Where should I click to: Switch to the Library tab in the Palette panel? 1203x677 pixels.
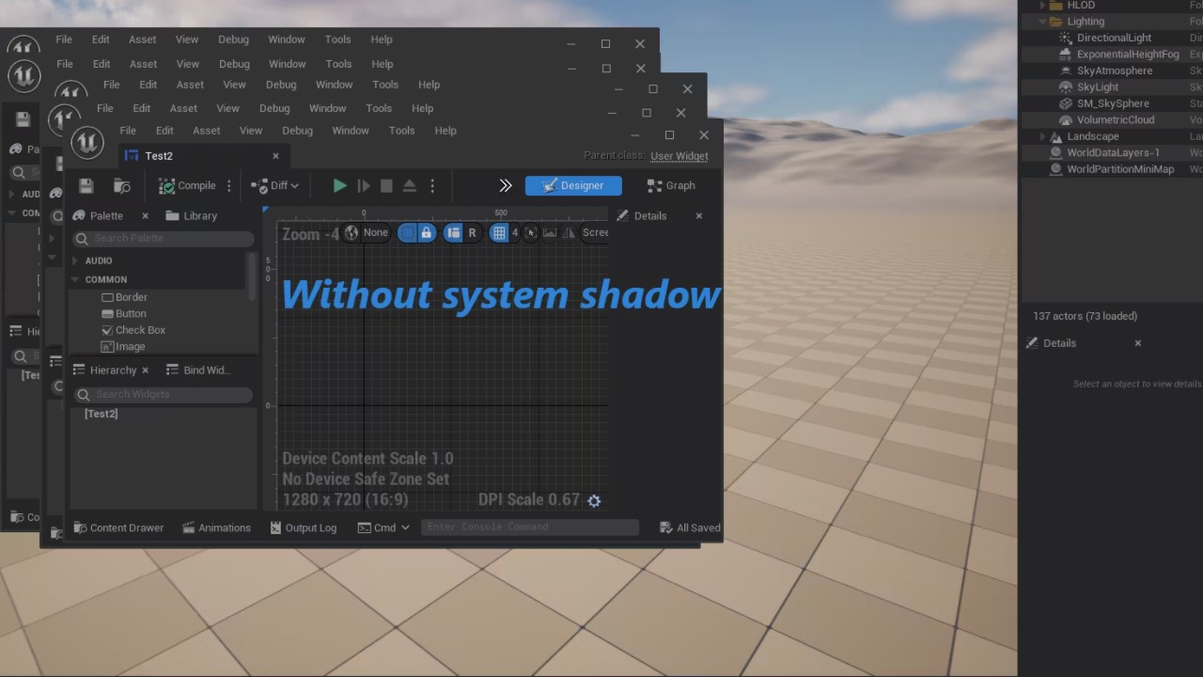click(x=199, y=215)
